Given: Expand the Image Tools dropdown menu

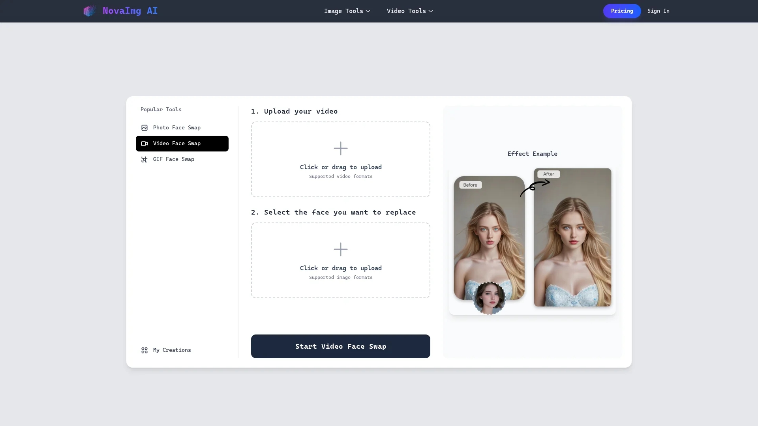Looking at the screenshot, I should click(x=347, y=11).
